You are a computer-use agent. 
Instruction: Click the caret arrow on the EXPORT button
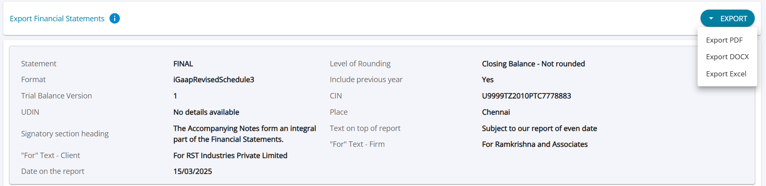click(x=711, y=19)
